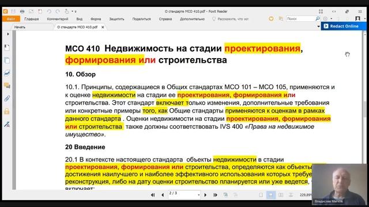369x207 pixels.
Task: Open the Bookmarks panel icon in sidebar
Action: [7, 48]
